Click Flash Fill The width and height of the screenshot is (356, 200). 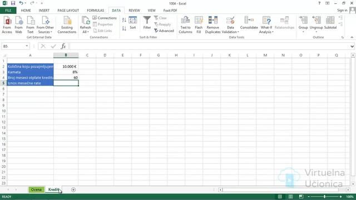[199, 24]
